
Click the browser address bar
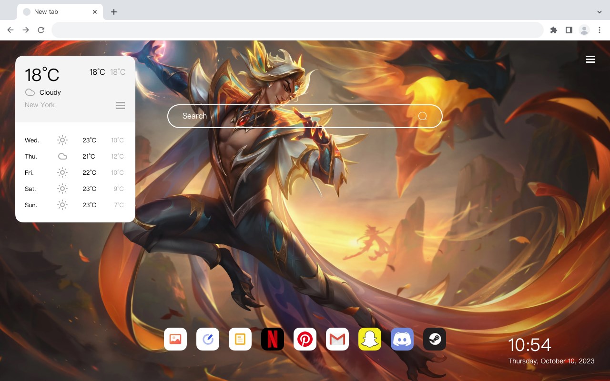[297, 30]
